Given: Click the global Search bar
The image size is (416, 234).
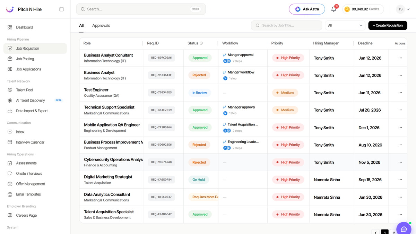Looking at the screenshot, I should [141, 9].
